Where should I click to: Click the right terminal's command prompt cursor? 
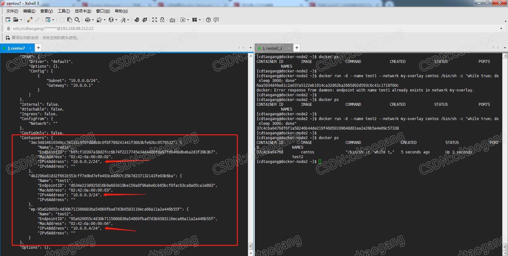pos(320,162)
